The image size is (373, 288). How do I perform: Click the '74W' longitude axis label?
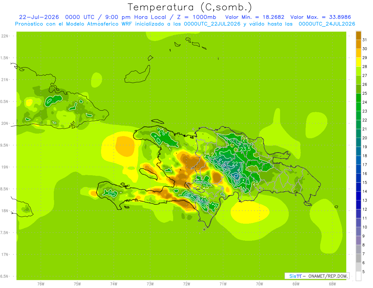coord(114,284)
